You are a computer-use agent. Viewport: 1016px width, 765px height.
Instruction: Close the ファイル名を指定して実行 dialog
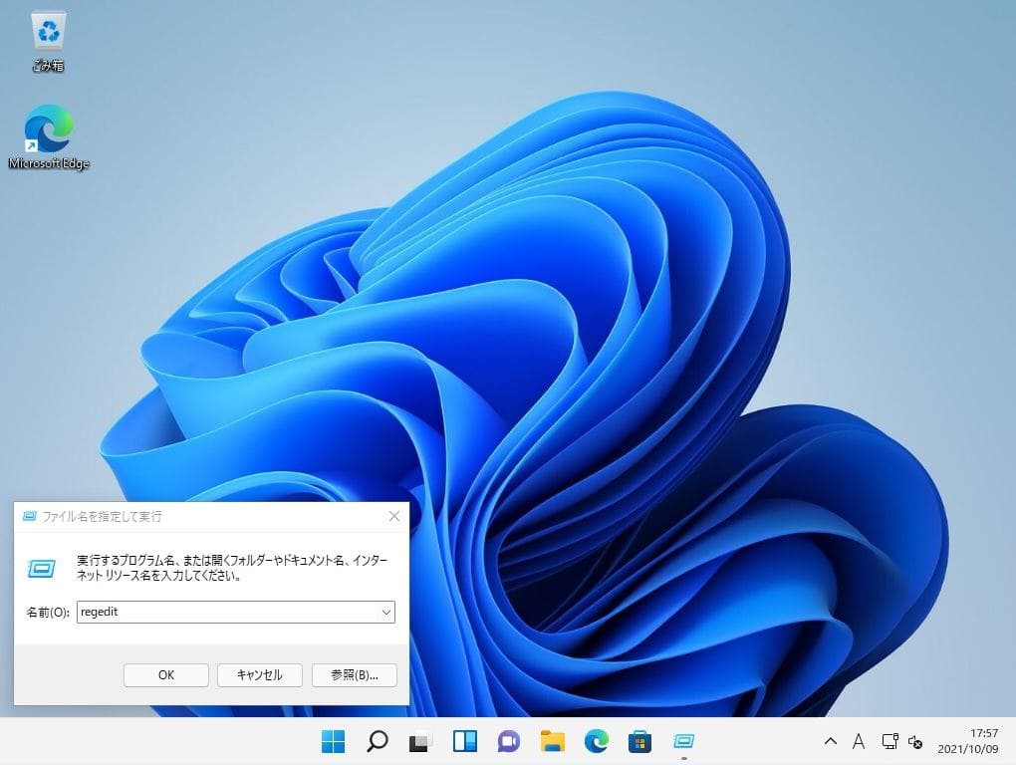click(394, 516)
